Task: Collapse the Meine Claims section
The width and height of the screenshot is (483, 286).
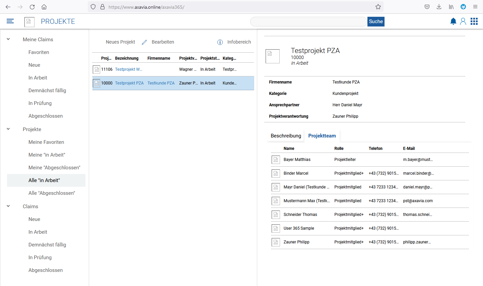Action: [8, 39]
